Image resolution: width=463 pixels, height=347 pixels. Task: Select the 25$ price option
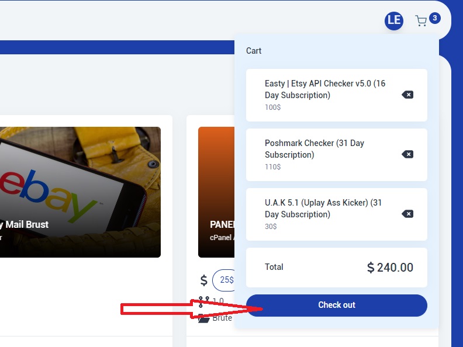(x=225, y=280)
